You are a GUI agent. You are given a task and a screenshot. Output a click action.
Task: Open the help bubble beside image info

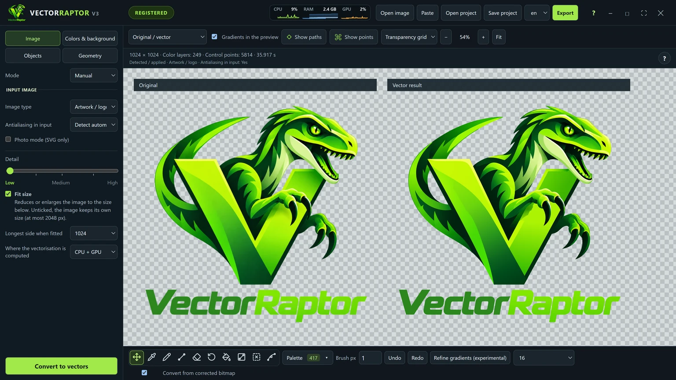pos(664,58)
